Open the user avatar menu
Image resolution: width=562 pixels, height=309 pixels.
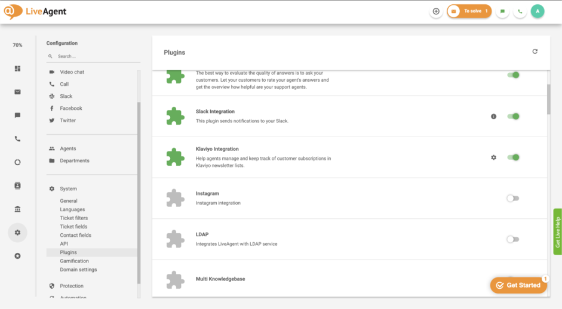point(538,11)
